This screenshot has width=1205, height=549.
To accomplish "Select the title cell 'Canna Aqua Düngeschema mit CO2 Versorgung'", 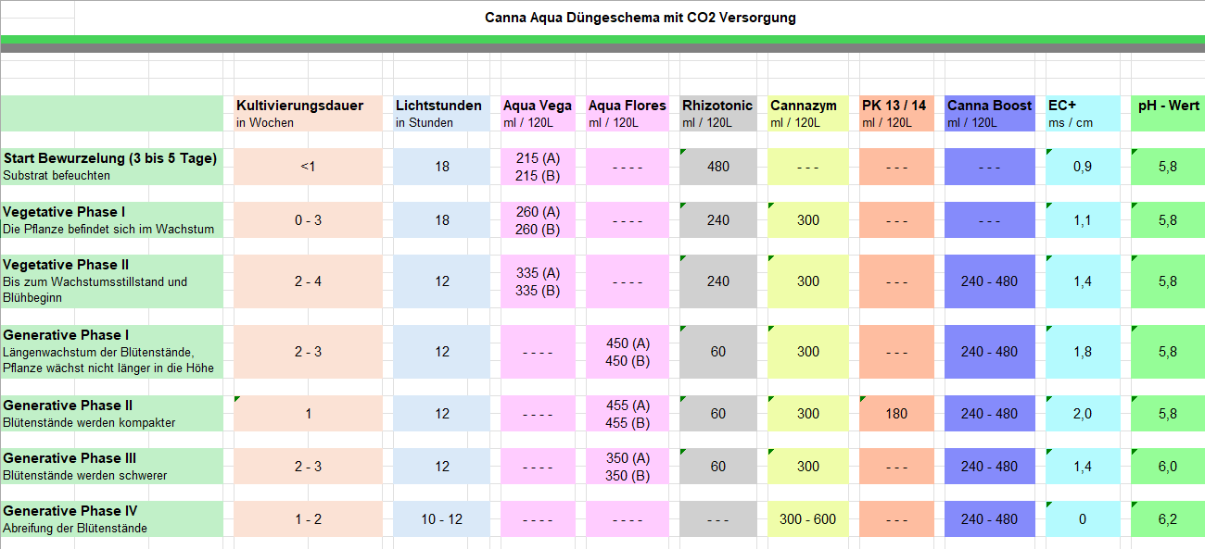I will pyautogui.click(x=640, y=18).
